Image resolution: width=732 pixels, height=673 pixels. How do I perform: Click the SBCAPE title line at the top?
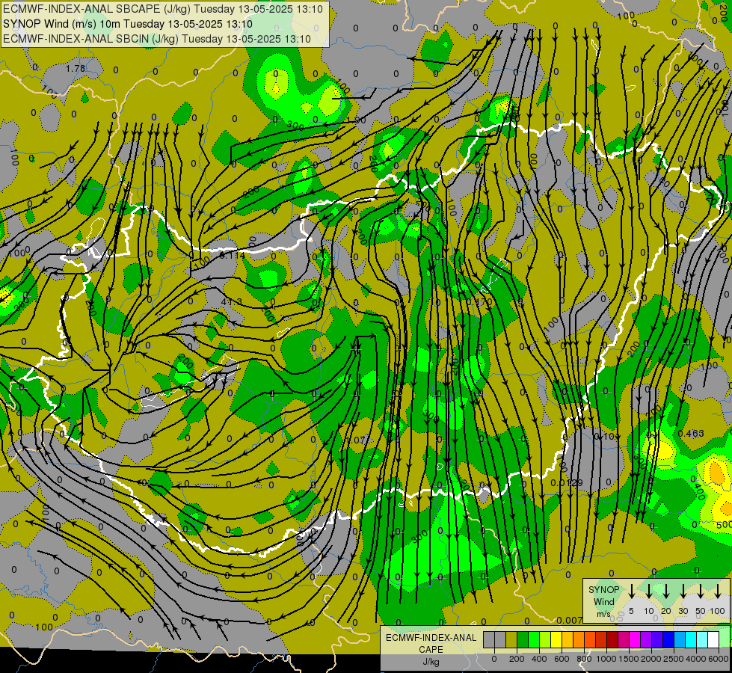162,9
